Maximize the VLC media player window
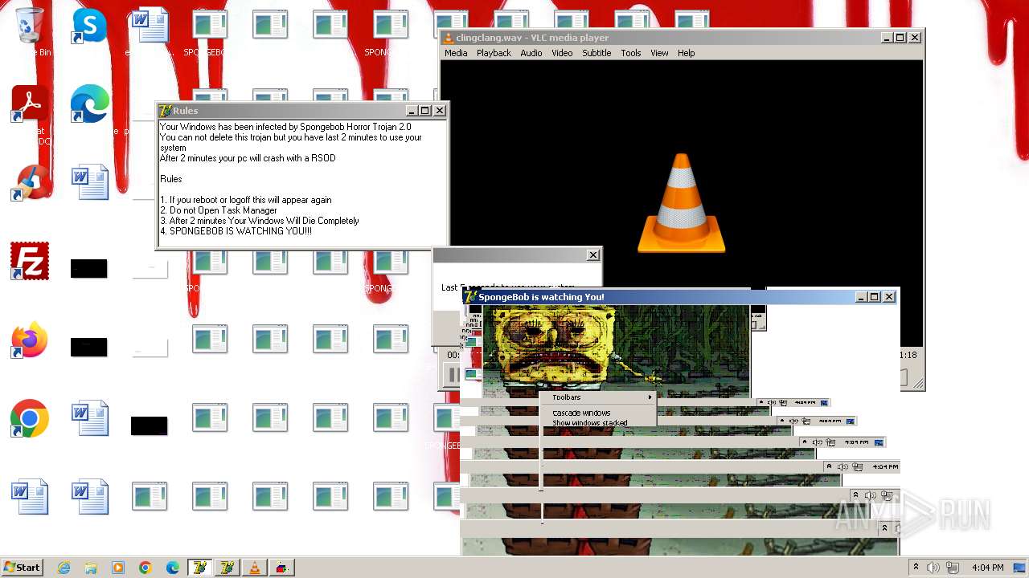1029x578 pixels. (900, 38)
